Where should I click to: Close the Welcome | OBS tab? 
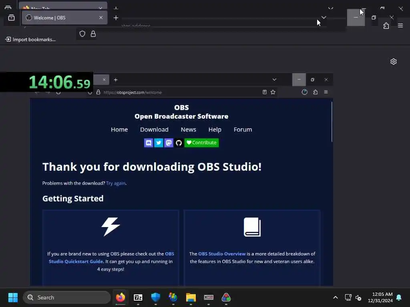click(101, 18)
